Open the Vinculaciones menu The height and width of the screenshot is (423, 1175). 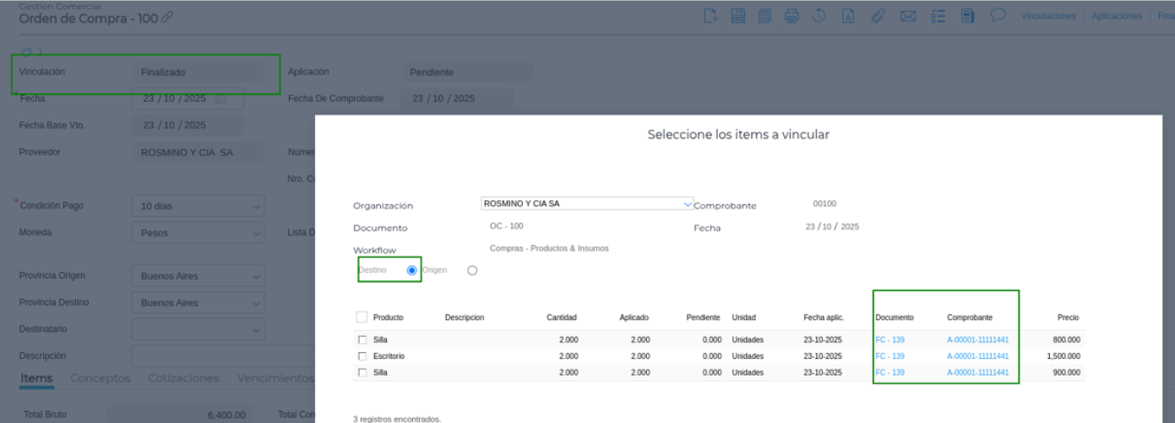tap(1048, 16)
